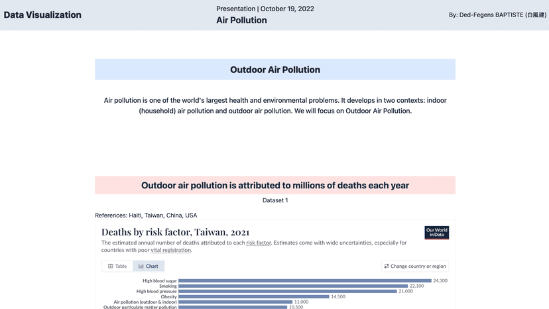Screen dimensions: 549x309
Task: Click the pink deaths-each-year section heading
Action: 274,186
